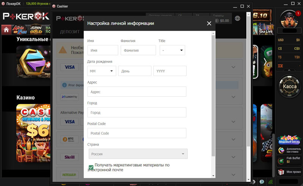This screenshot has width=303, height=186.
Task: Click the Prior deposit info icon
Action: point(64,85)
